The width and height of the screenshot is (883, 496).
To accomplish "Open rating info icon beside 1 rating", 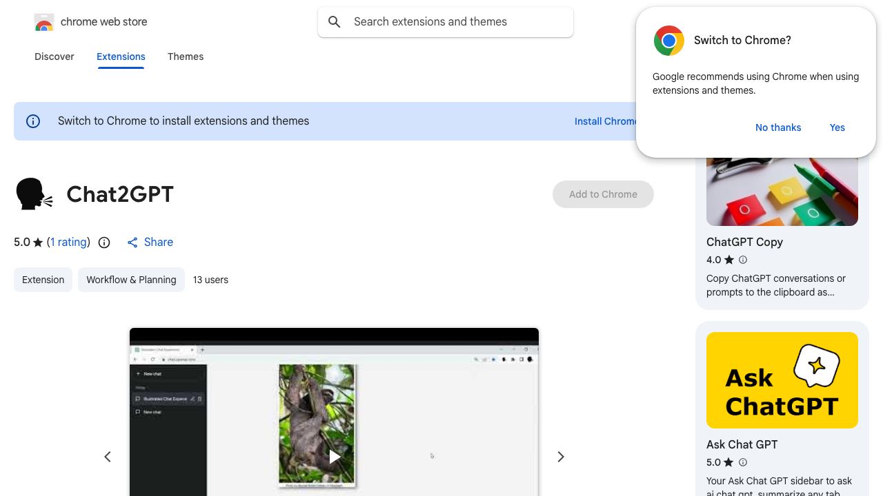I will (x=104, y=242).
